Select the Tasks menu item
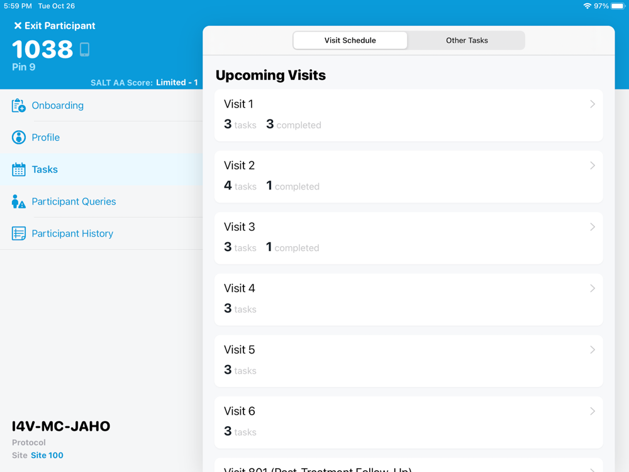Image resolution: width=629 pixels, height=472 pixels. click(101, 169)
